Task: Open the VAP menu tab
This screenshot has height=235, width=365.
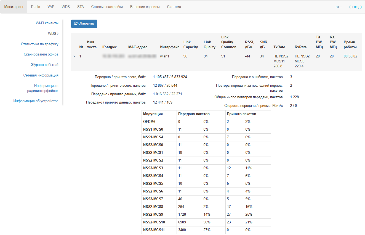Action: [51, 7]
